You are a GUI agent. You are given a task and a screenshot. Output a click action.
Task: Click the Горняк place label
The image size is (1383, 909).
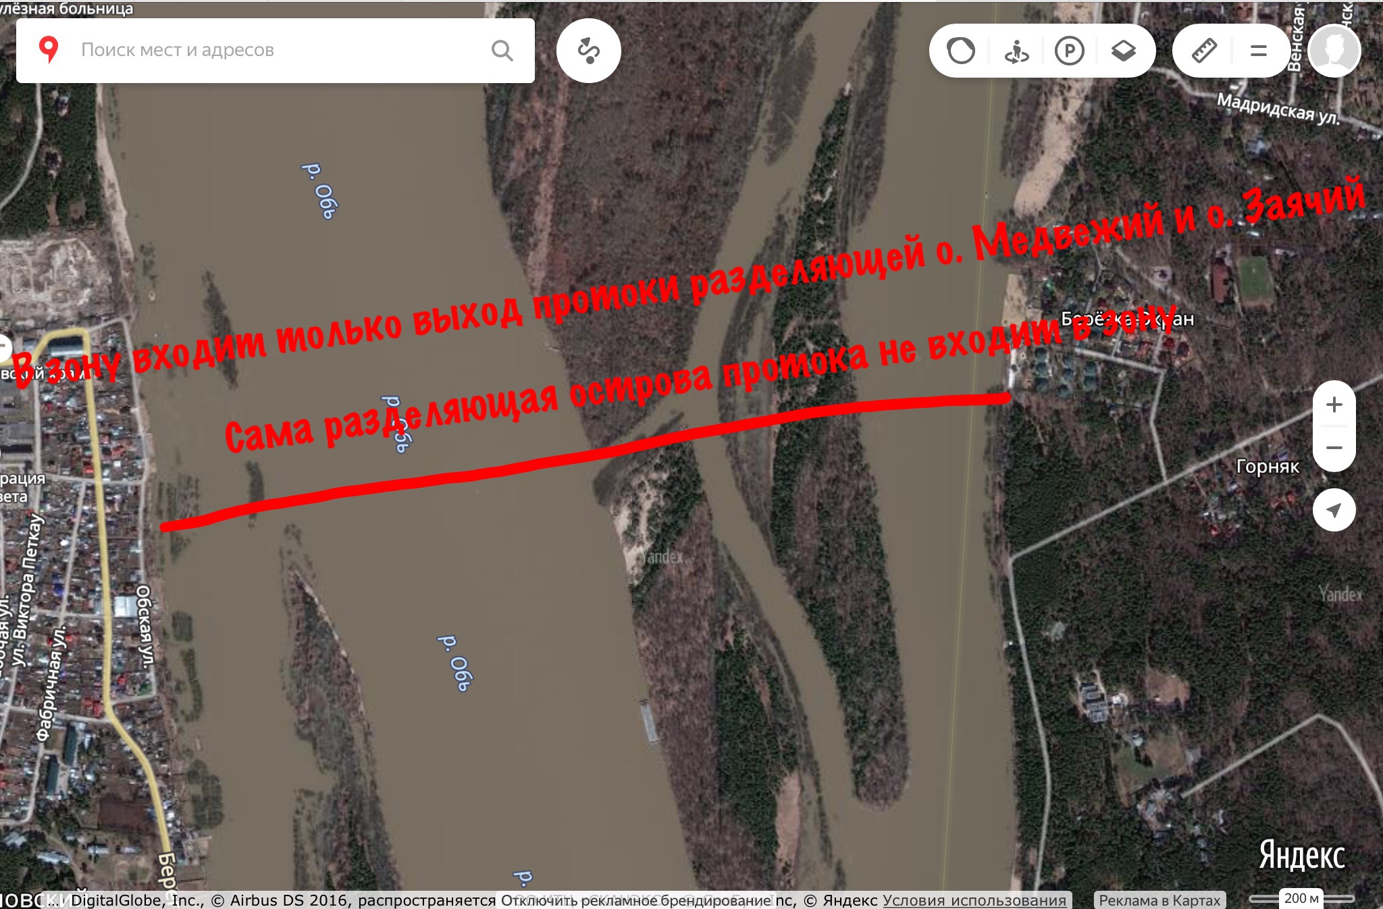tap(1268, 467)
